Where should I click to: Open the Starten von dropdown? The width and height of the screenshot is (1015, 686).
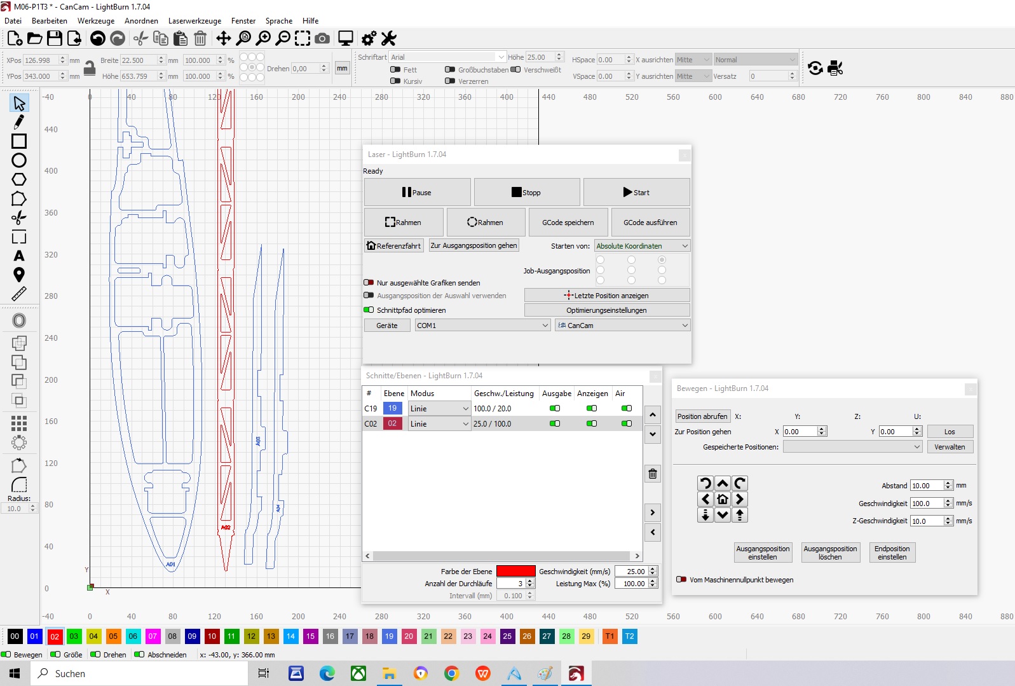642,246
